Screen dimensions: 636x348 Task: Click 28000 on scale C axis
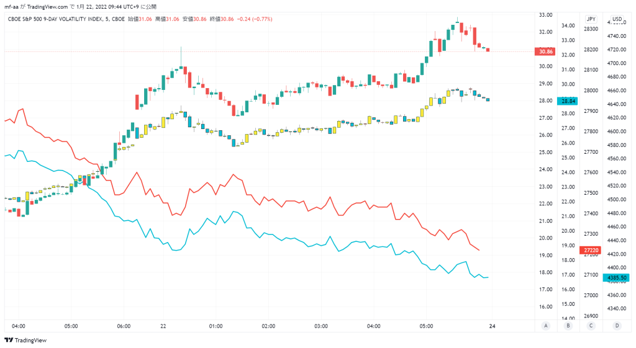pos(591,91)
